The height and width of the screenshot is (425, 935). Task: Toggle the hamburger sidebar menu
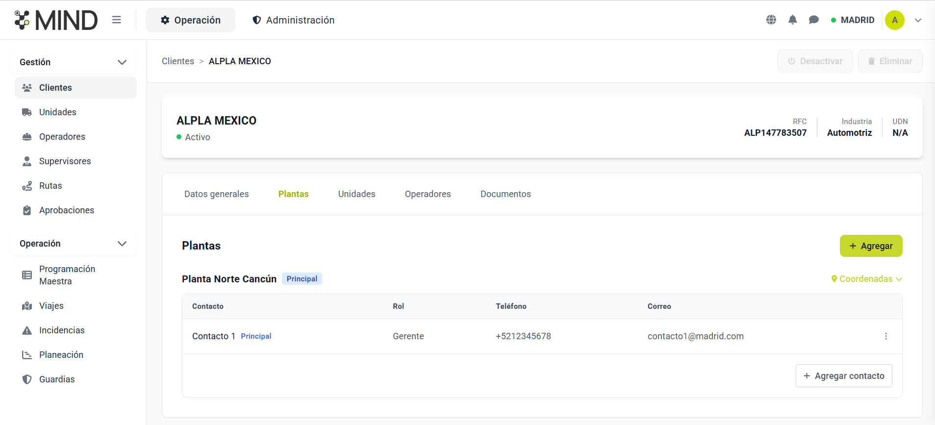[x=116, y=20]
